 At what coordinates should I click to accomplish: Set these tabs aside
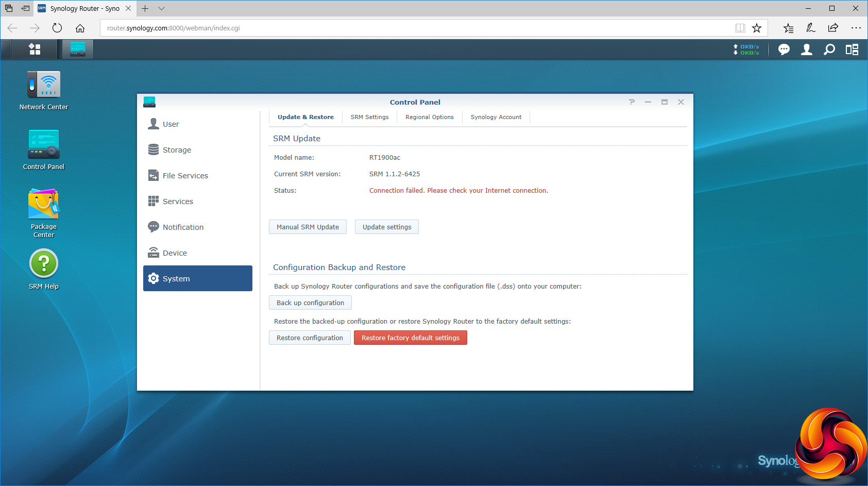tap(25, 8)
